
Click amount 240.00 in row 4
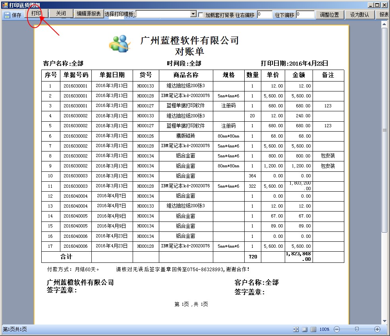click(x=303, y=116)
